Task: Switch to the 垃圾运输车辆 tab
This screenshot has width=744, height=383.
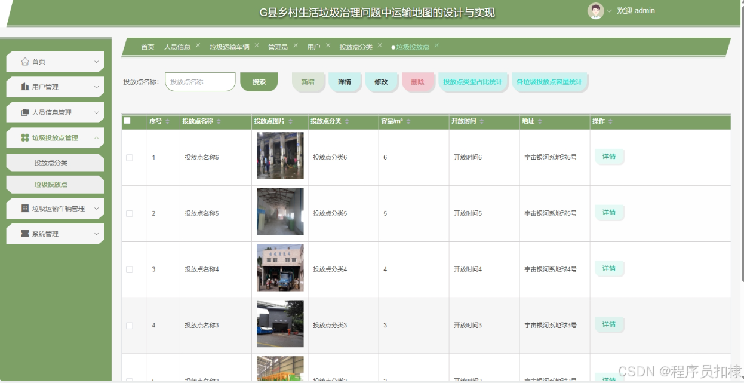Action: click(x=229, y=47)
